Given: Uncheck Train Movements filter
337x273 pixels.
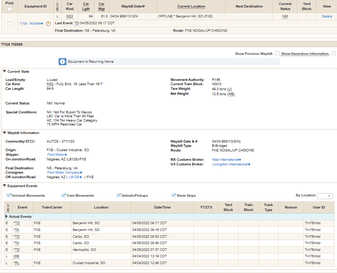Looking at the screenshot, I should pos(64,195).
